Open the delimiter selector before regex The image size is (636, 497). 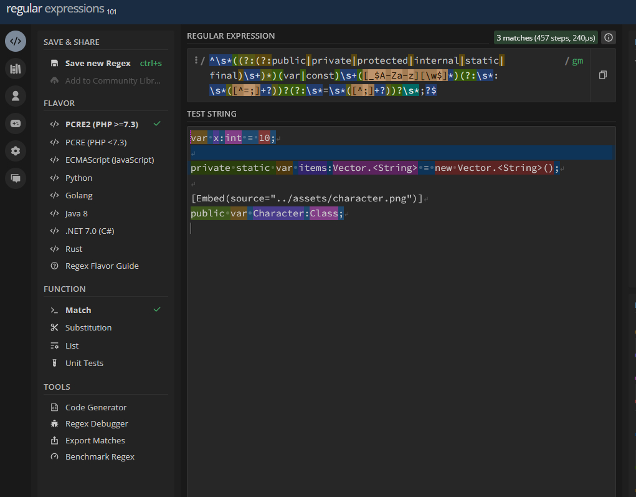pos(197,60)
